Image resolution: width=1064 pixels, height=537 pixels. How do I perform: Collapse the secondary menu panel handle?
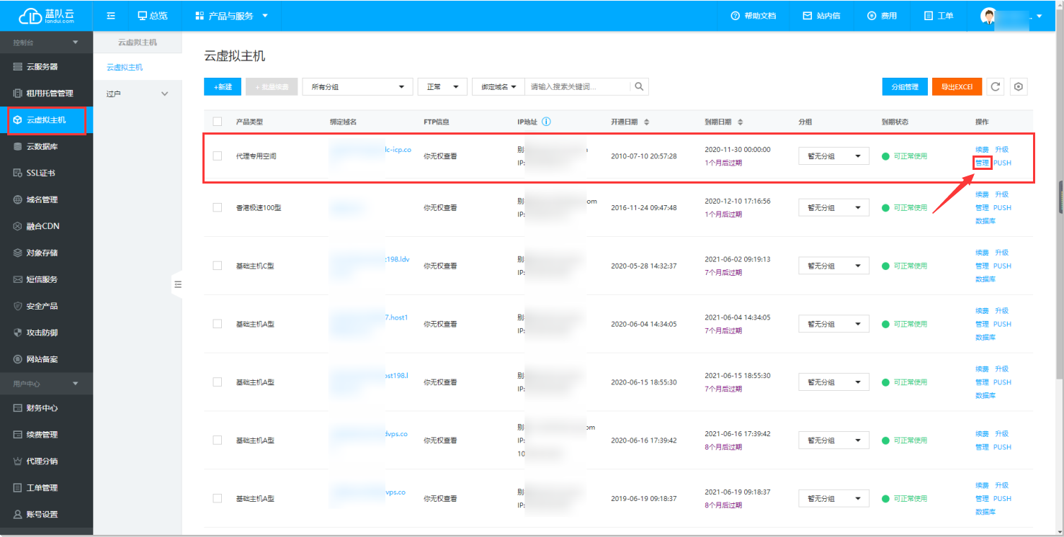(x=177, y=284)
